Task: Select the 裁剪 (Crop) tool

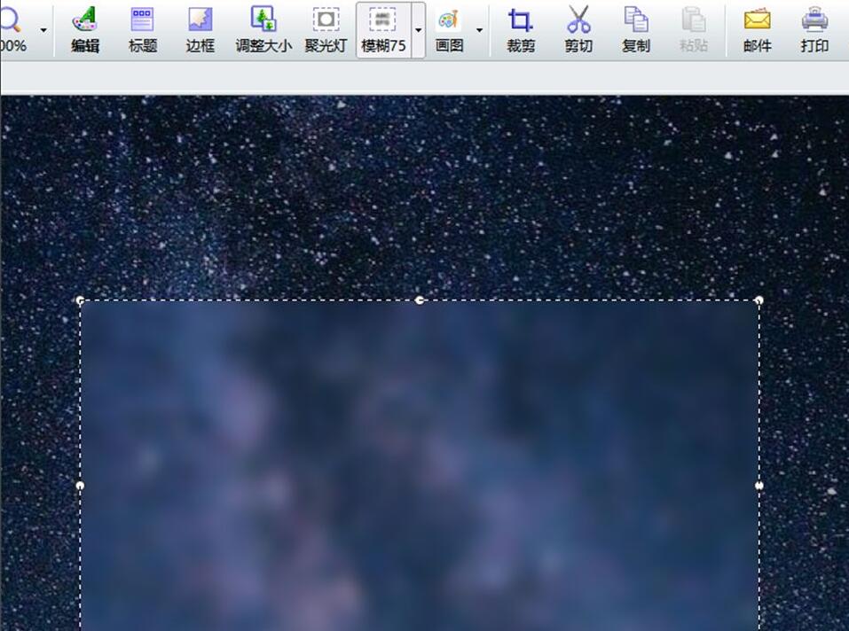Action: pos(521,30)
